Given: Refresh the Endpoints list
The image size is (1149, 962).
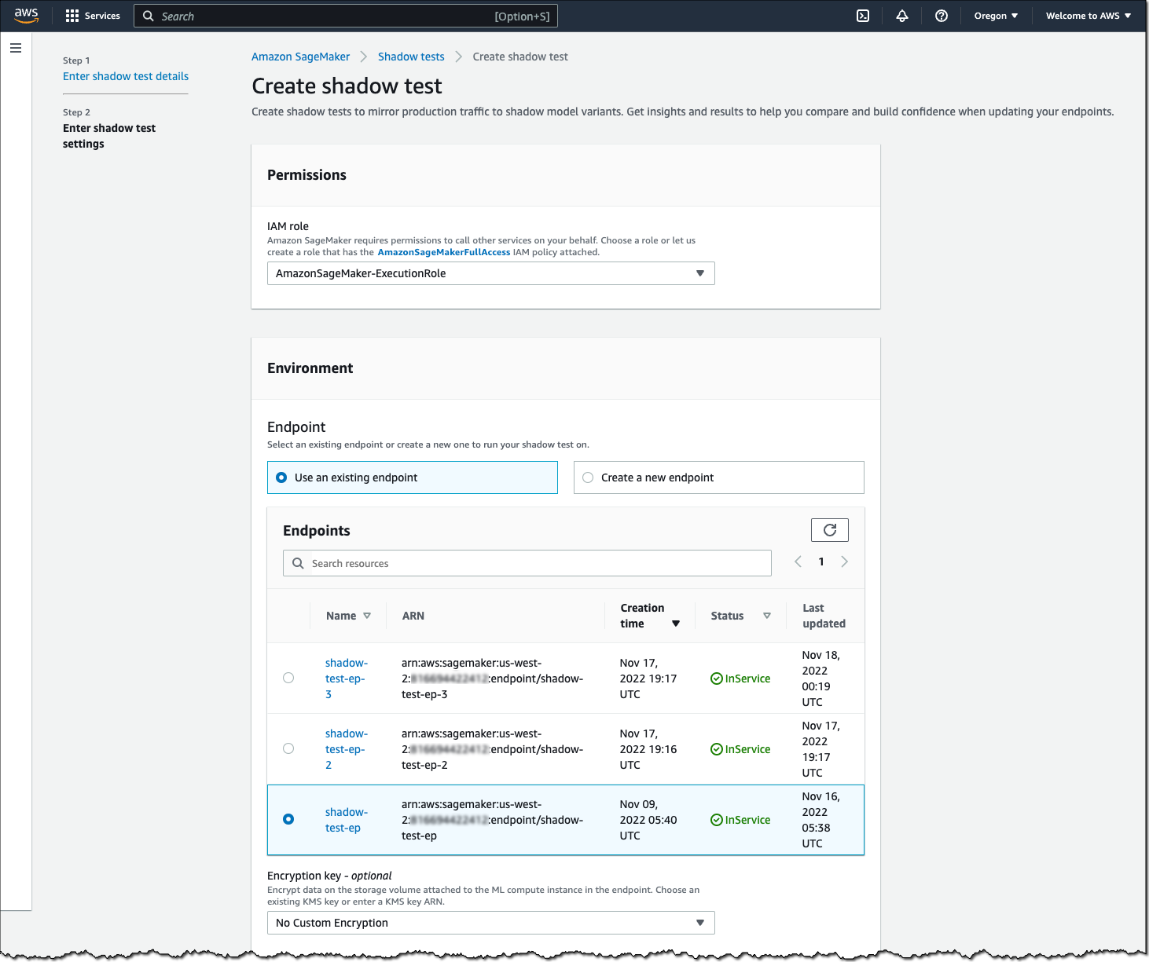Looking at the screenshot, I should (x=830, y=530).
